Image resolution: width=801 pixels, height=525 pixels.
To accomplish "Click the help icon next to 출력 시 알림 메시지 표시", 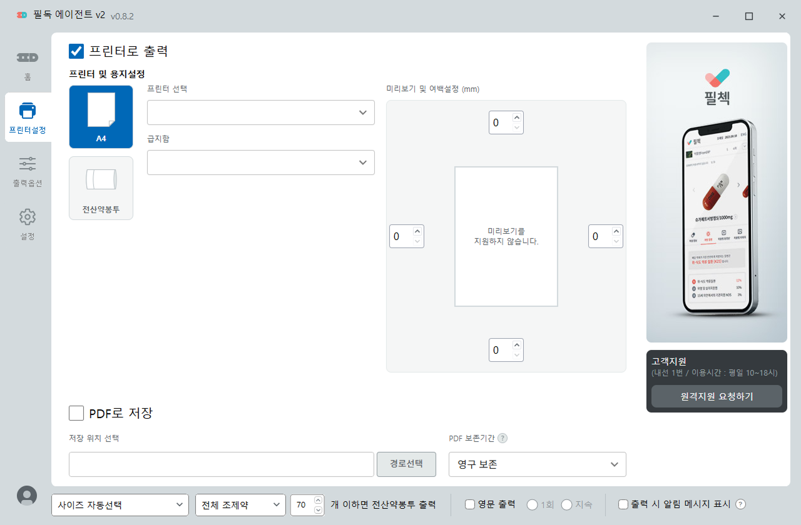I will click(x=740, y=504).
